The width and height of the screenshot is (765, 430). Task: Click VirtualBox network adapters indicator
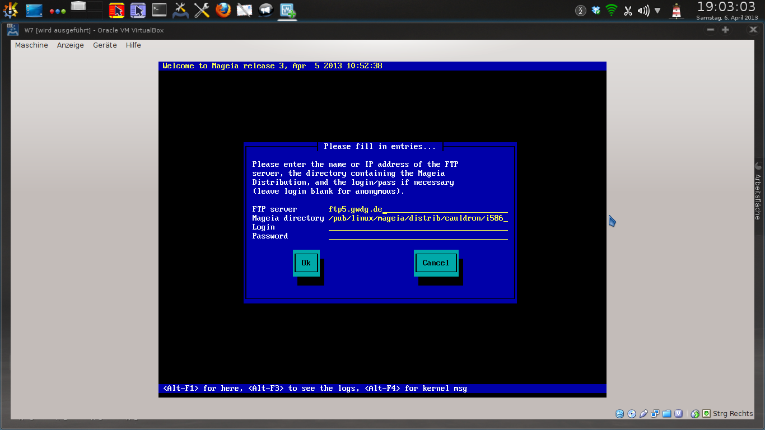655,414
